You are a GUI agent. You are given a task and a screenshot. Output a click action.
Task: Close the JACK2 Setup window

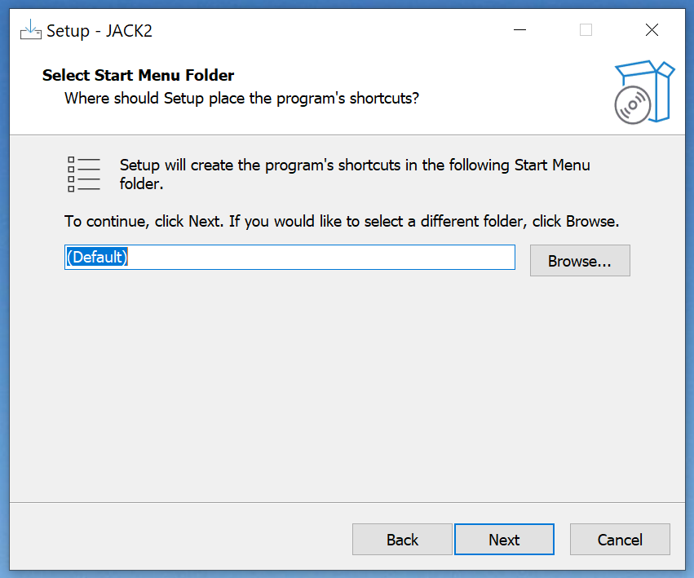click(x=652, y=31)
